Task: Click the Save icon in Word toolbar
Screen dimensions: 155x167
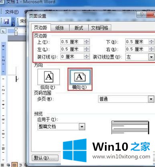Action: click(6, 21)
